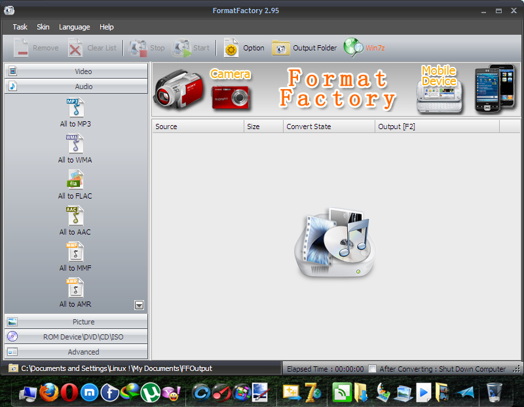Click the Win7z globe icon

[353, 47]
